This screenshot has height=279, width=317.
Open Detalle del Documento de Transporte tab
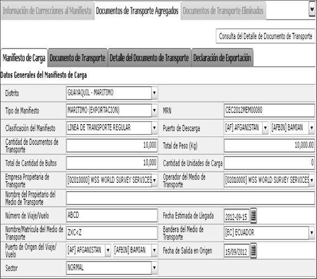(149, 58)
